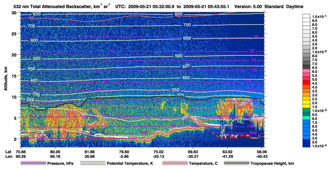Click latitude value '75.02'
The width and height of the screenshot is (329, 169).
click(x=158, y=152)
